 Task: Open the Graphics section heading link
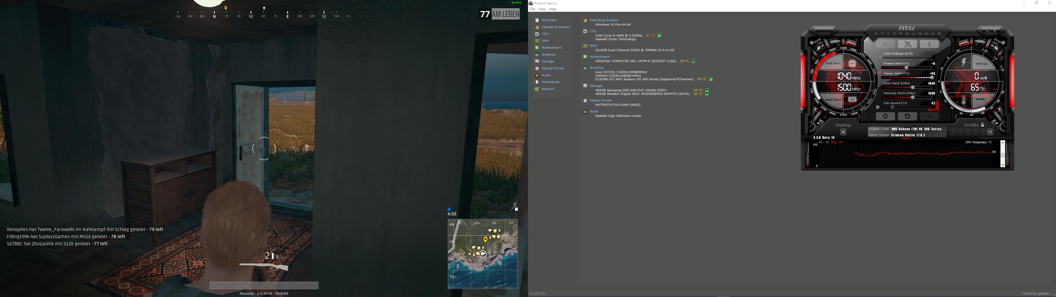(596, 68)
